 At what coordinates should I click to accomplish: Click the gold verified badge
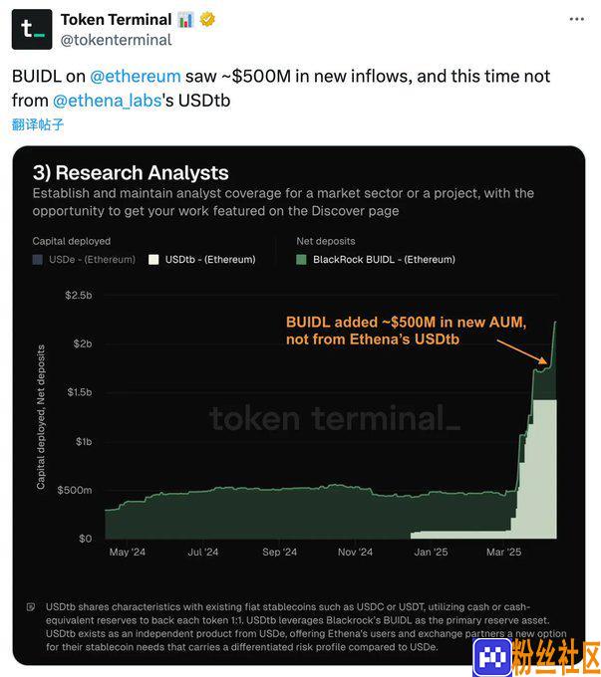[x=207, y=20]
